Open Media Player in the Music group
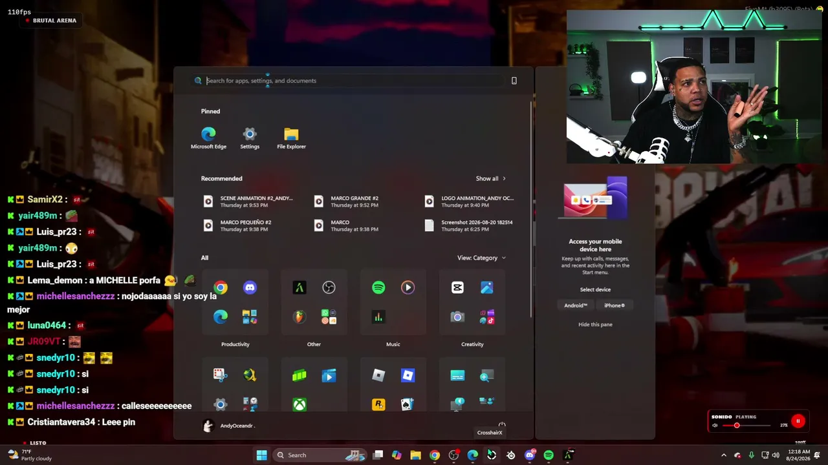Screen dimensions: 828x465 [x=408, y=287]
